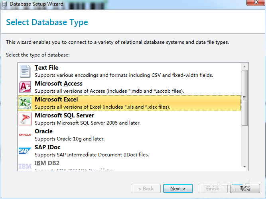Click the scroll up arrow of the list
The image size is (266, 199).
245,66
